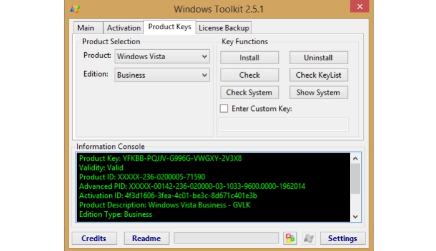Click the console scrollbar up arrow
436x251 pixels.
(x=355, y=159)
